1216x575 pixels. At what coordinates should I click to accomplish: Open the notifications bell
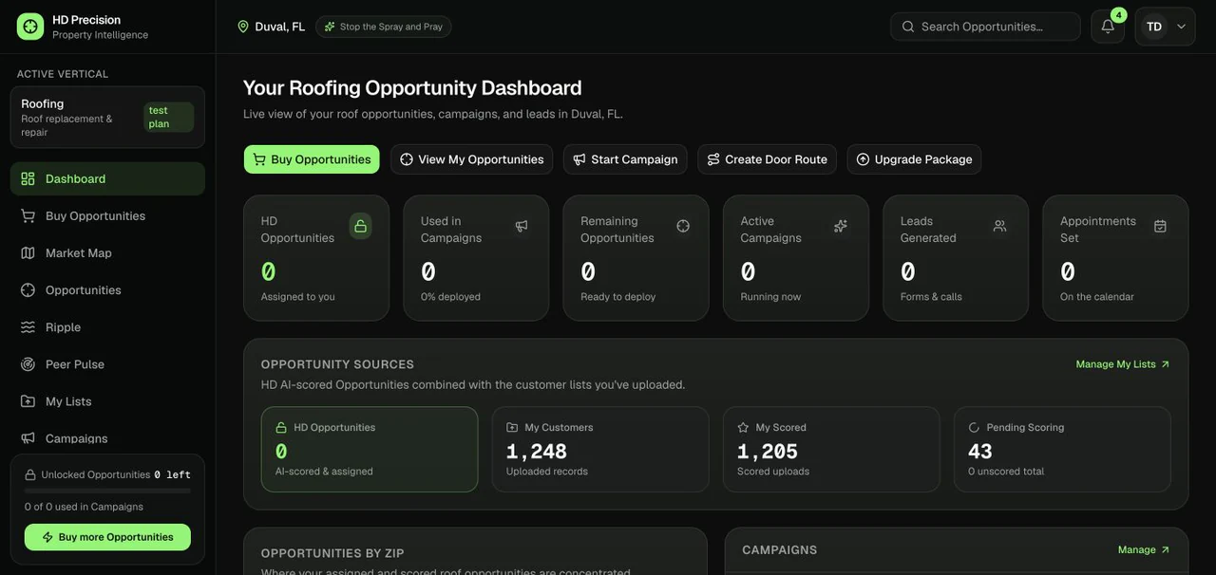pyautogui.click(x=1108, y=27)
